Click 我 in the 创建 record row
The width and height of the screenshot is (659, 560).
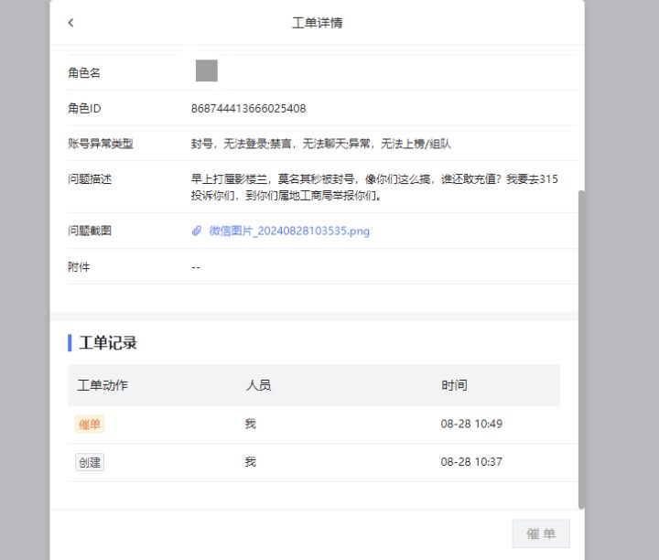250,462
